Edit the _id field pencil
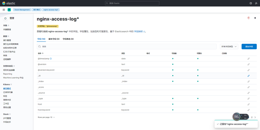 (x=248, y=75)
